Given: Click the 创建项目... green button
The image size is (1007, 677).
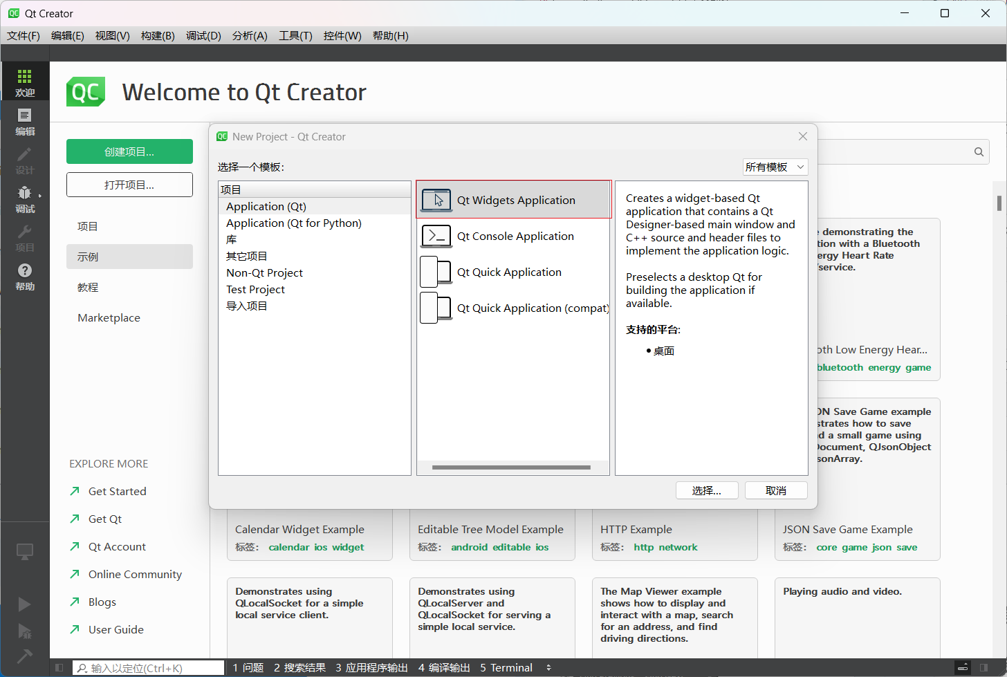Looking at the screenshot, I should [x=129, y=151].
